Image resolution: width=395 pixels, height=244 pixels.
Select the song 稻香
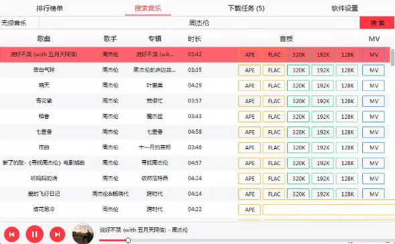[44, 117]
